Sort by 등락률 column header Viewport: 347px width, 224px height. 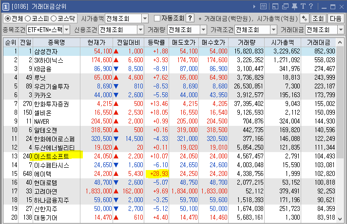tap(156, 42)
